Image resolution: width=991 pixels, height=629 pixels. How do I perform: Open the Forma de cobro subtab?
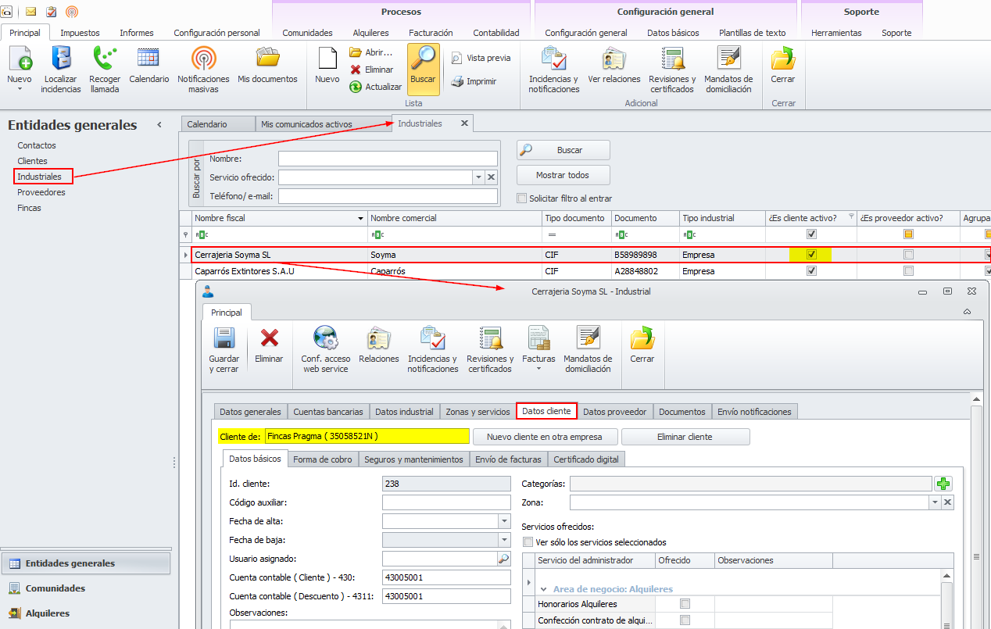point(323,459)
